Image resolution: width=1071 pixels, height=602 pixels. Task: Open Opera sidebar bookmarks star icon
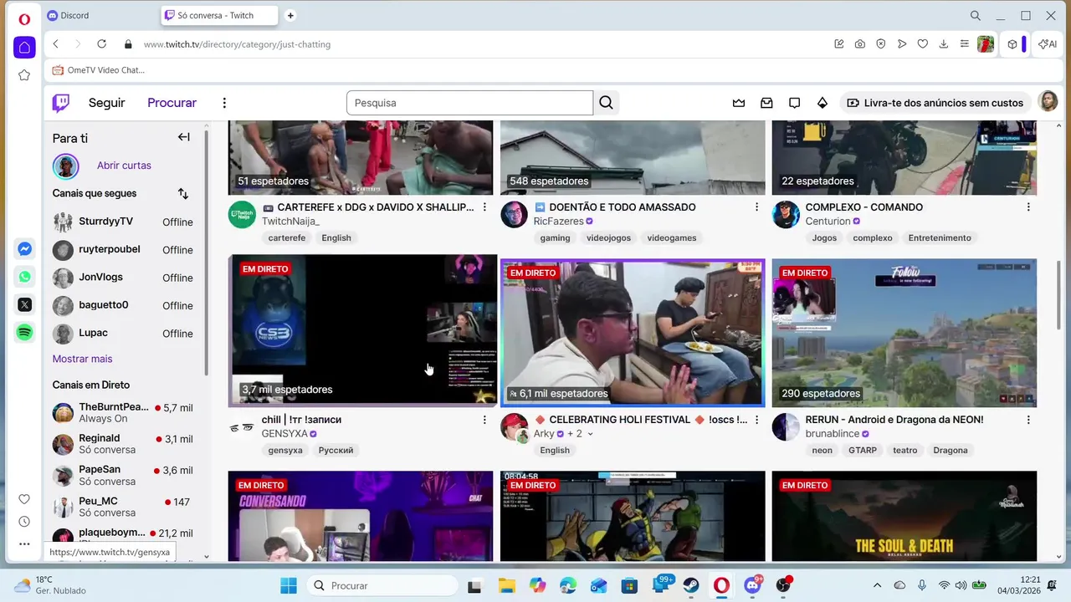tap(24, 75)
